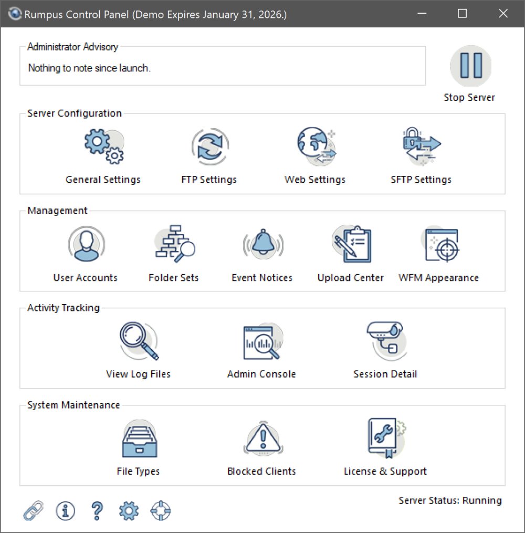Open User Accounts icon
The width and height of the screenshot is (525, 533).
pos(86,244)
